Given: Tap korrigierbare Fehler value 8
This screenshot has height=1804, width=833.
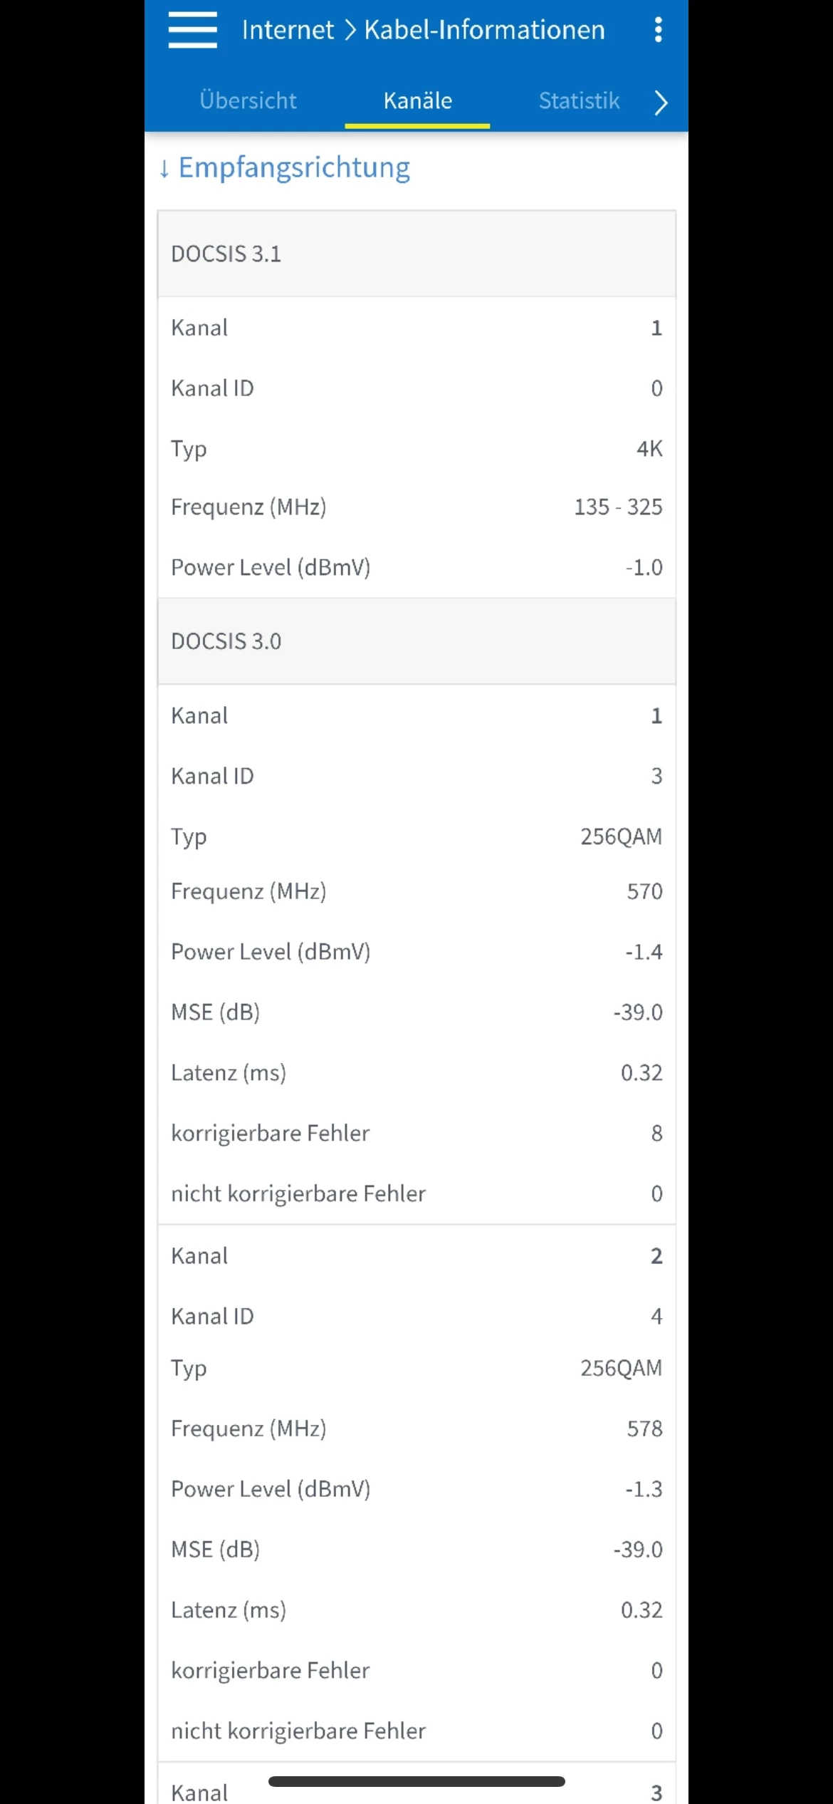Looking at the screenshot, I should tap(656, 1133).
